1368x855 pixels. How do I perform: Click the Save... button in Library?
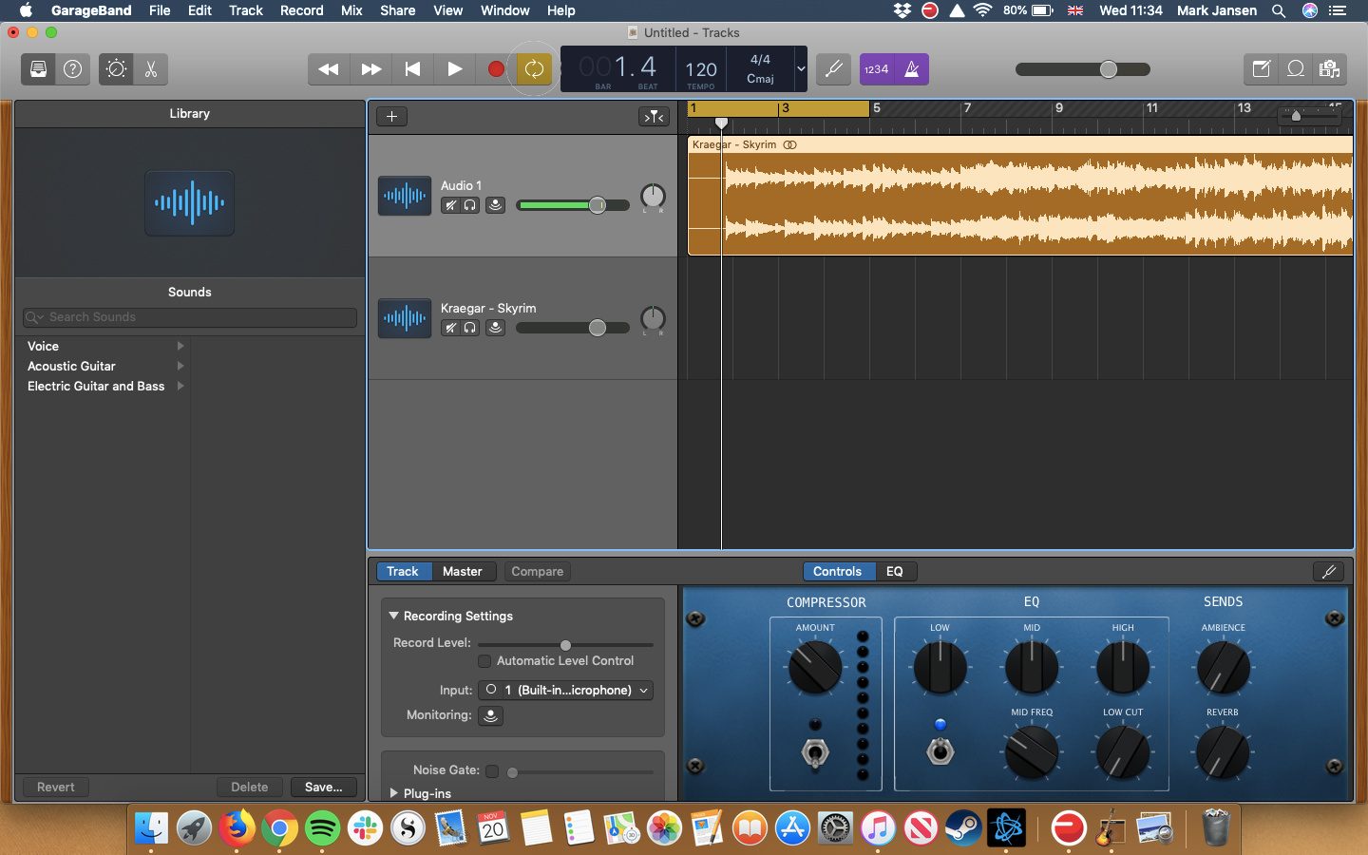[x=323, y=787]
